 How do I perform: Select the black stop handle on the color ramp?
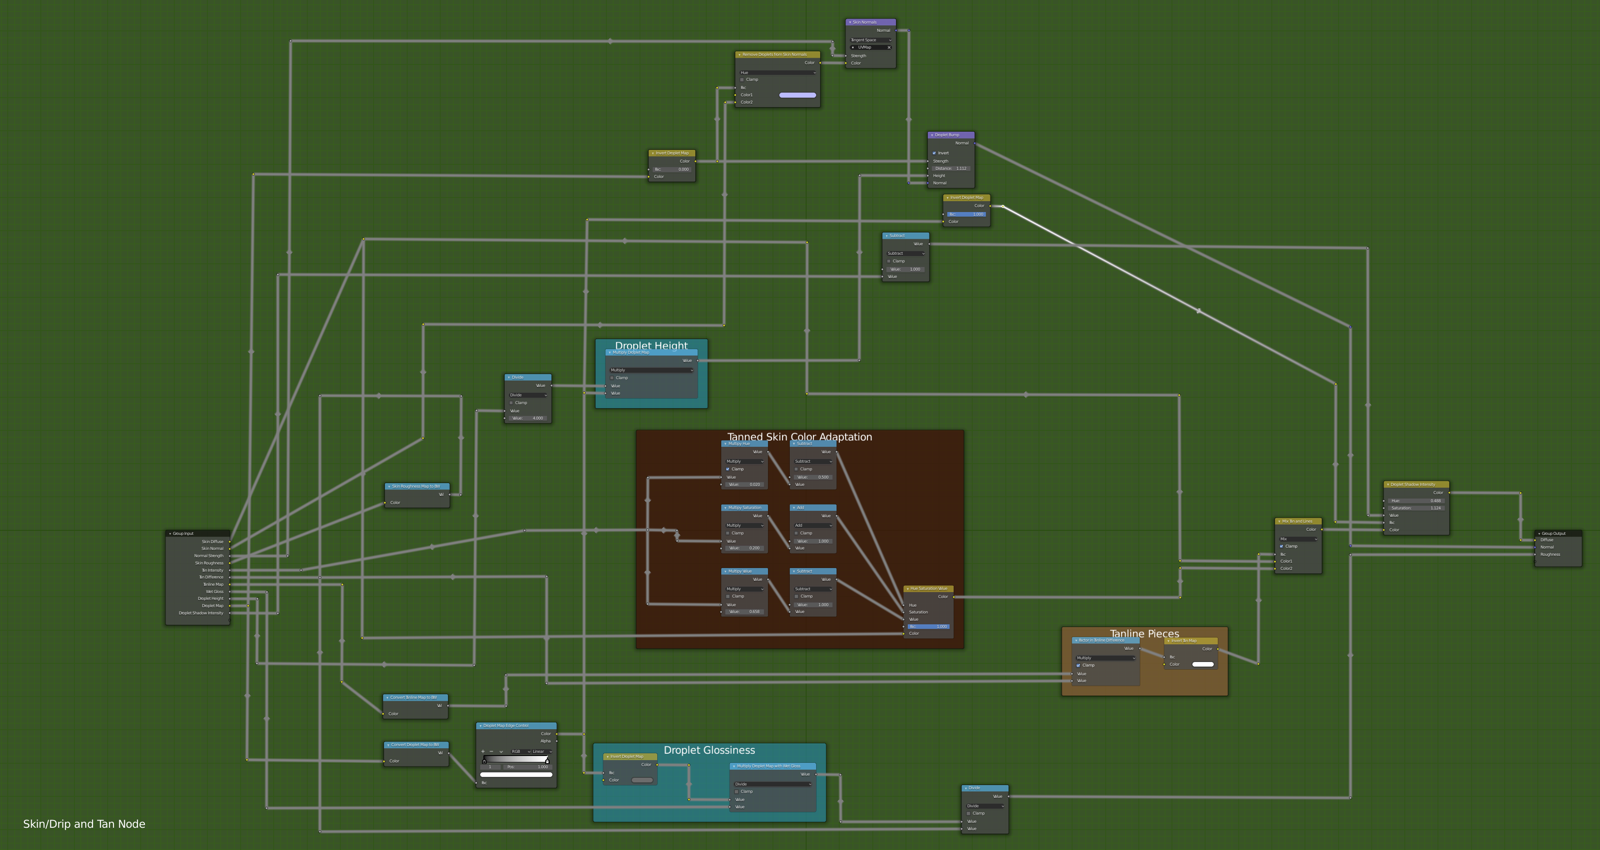click(x=484, y=761)
